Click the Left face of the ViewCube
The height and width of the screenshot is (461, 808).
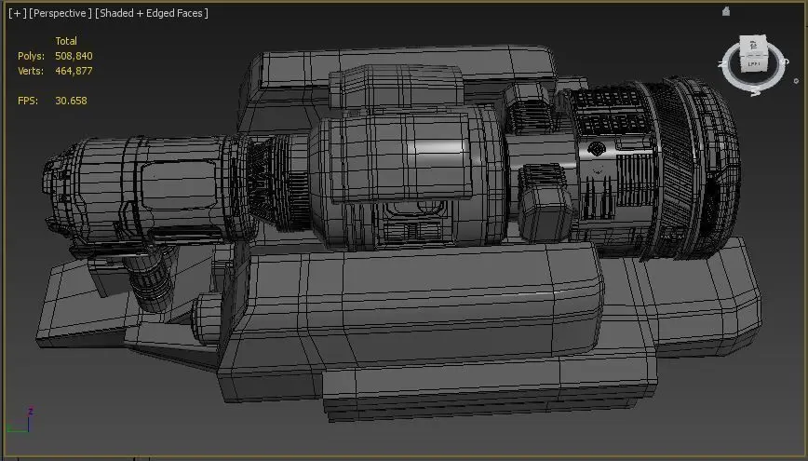pos(754,64)
